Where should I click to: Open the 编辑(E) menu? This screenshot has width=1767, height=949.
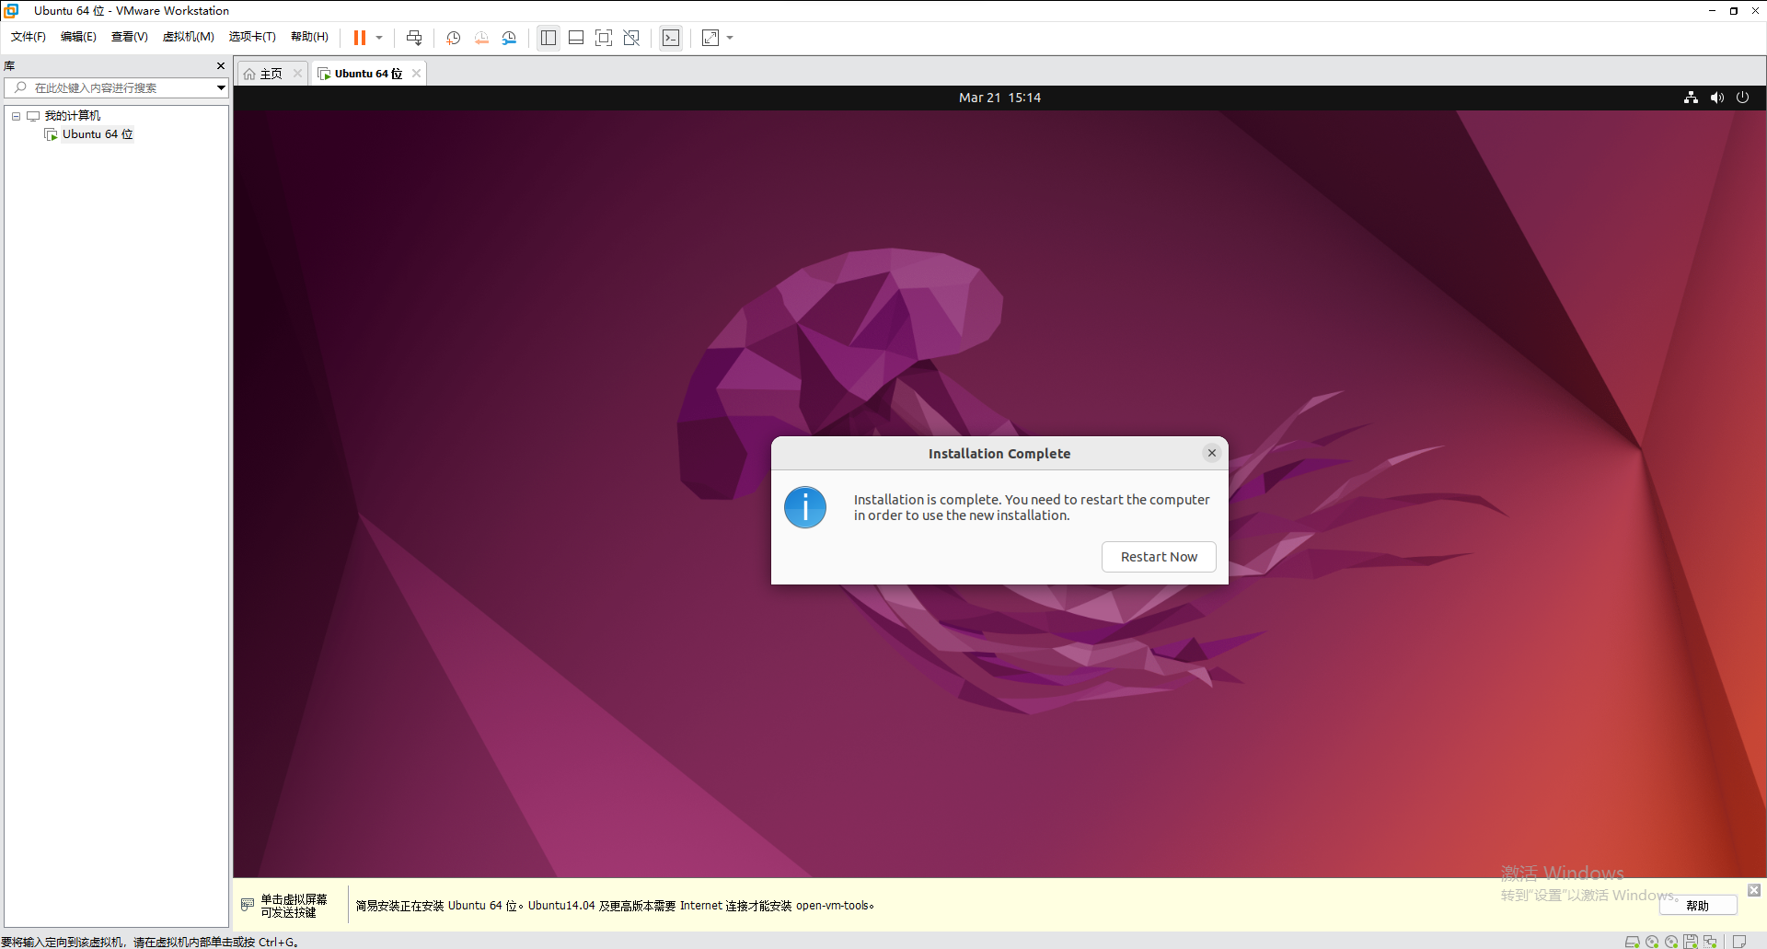[78, 37]
